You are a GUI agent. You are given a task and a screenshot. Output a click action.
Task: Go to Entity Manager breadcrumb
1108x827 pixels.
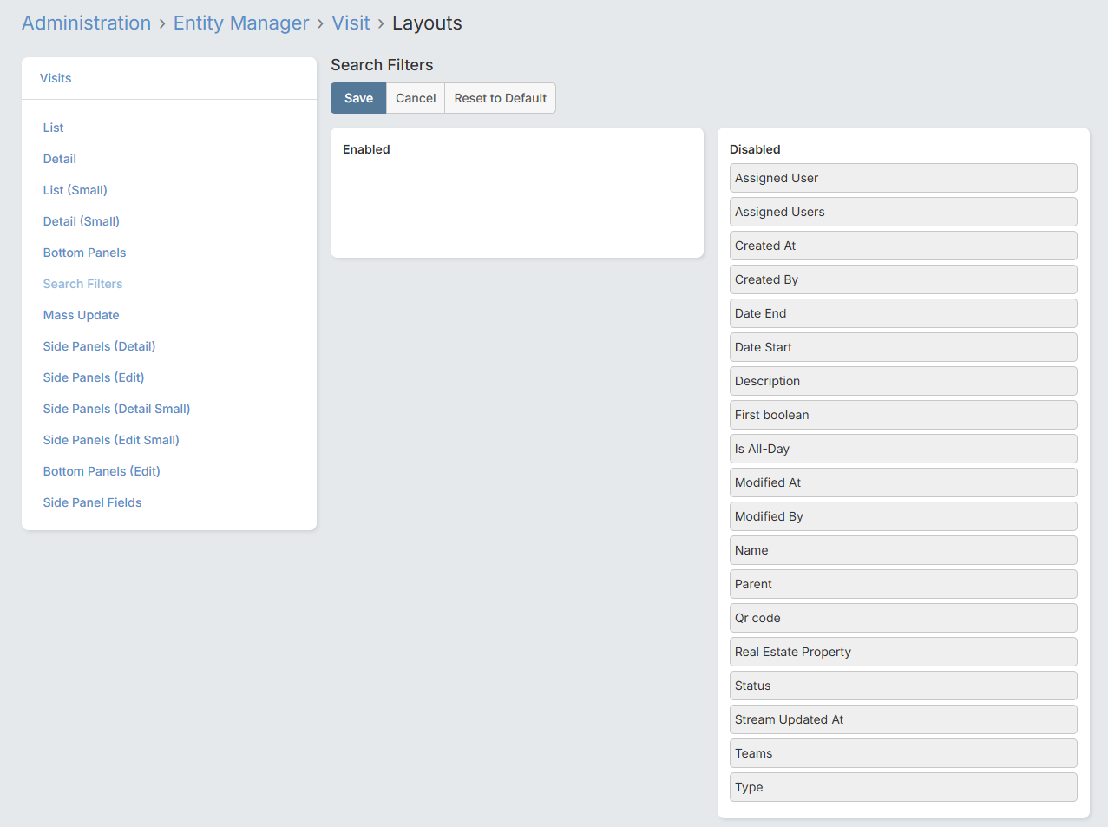pyautogui.click(x=240, y=23)
